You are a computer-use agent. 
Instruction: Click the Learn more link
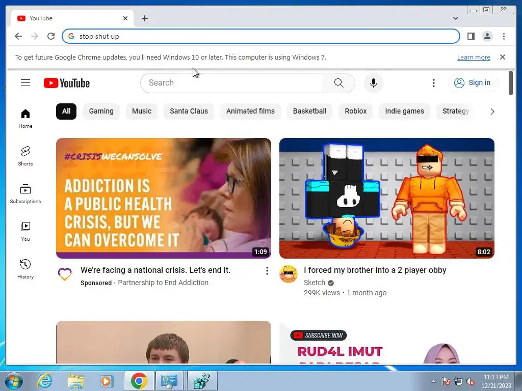(474, 57)
